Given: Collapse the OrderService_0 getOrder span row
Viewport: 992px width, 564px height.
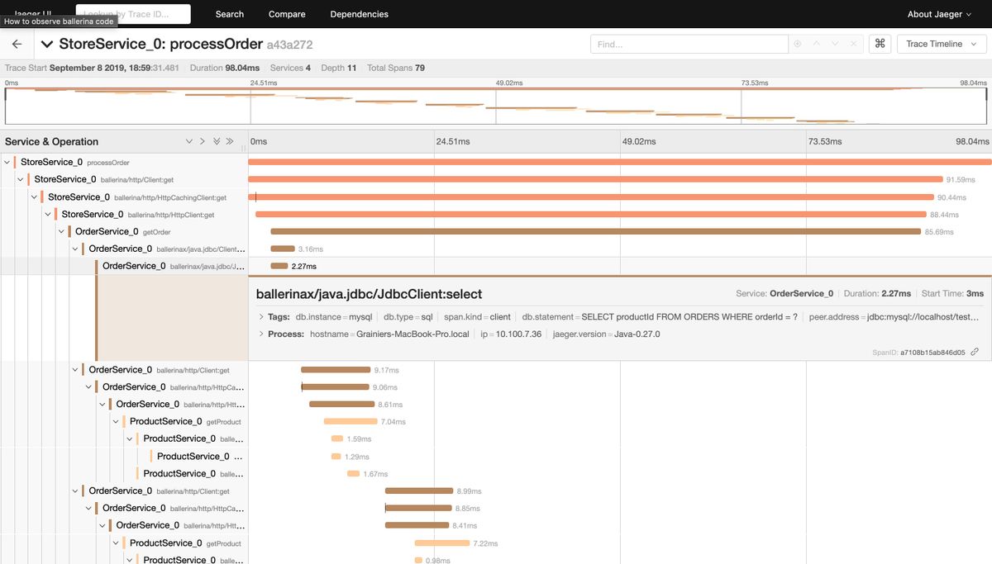Looking at the screenshot, I should 62,232.
